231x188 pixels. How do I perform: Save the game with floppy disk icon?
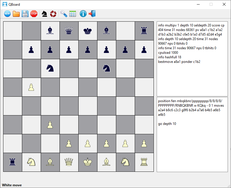click(x=25, y=14)
